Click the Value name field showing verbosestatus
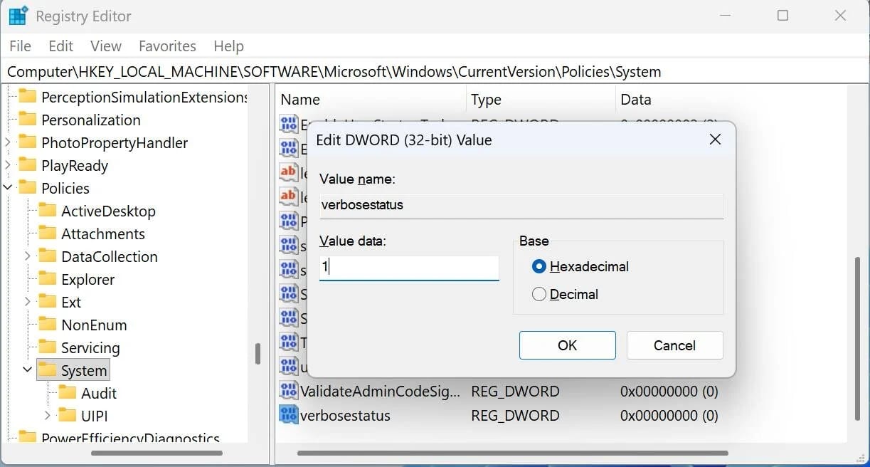Viewport: 870px width, 467px height. tap(521, 205)
